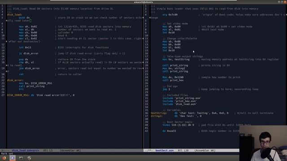Click the bootSect.asm buffer name in mode line
Viewport: 287px width, 161px height.
(165, 151)
